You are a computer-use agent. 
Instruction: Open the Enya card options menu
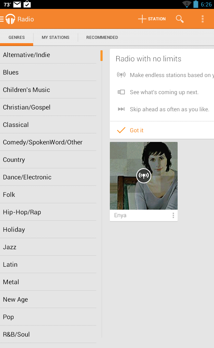coord(173,215)
